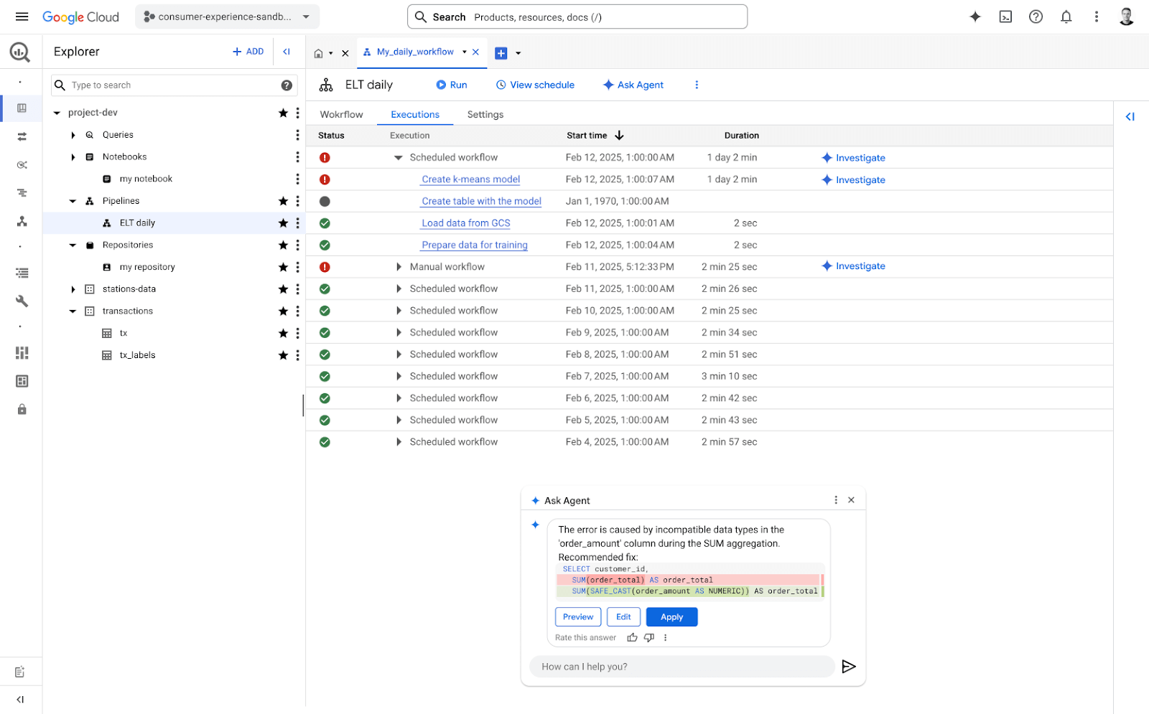Toggle star for Repositories

(x=283, y=245)
